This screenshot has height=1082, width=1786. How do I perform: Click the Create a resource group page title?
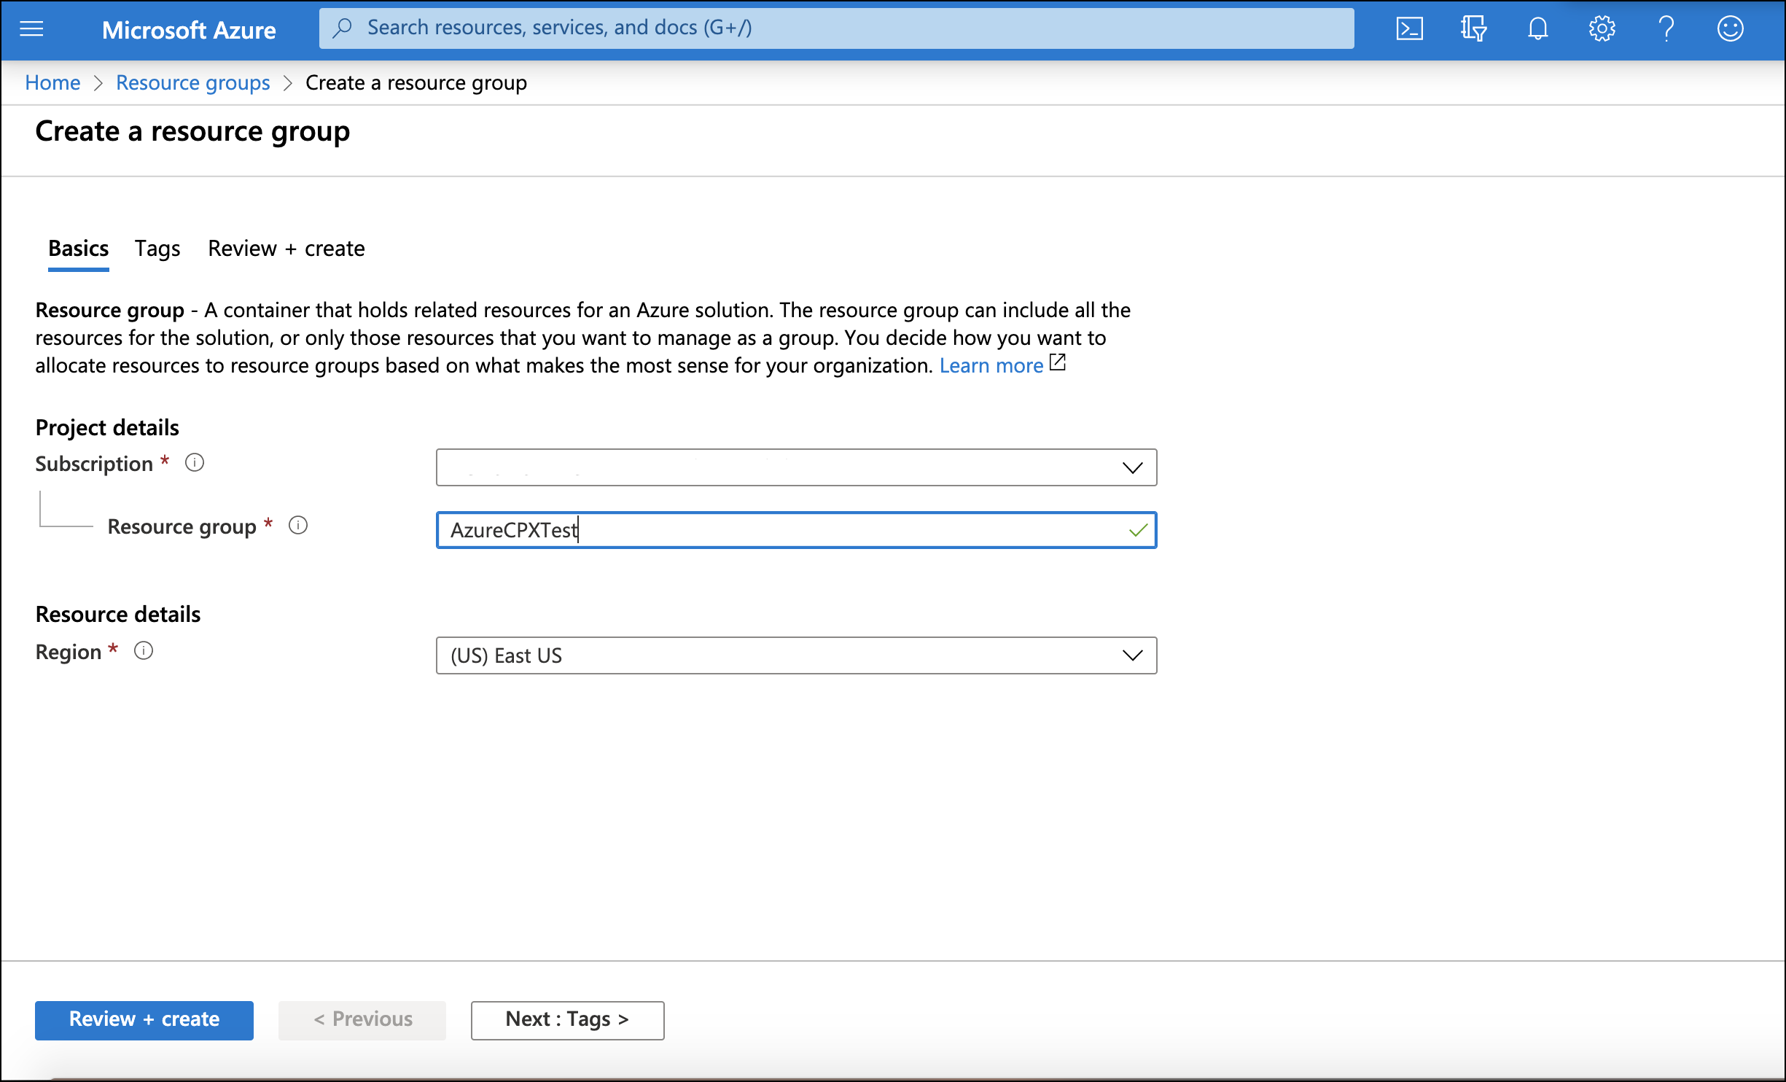(x=192, y=131)
